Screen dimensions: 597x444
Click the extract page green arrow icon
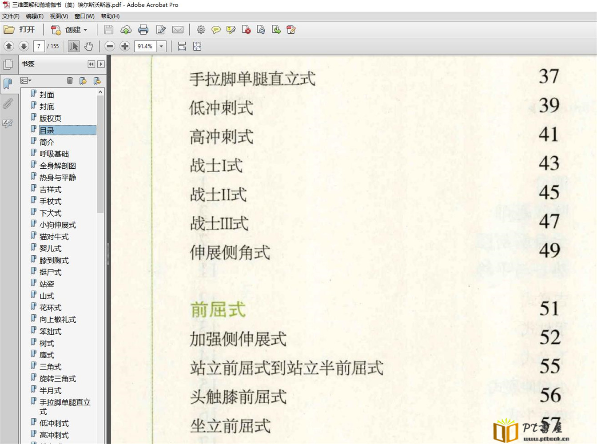pyautogui.click(x=276, y=30)
